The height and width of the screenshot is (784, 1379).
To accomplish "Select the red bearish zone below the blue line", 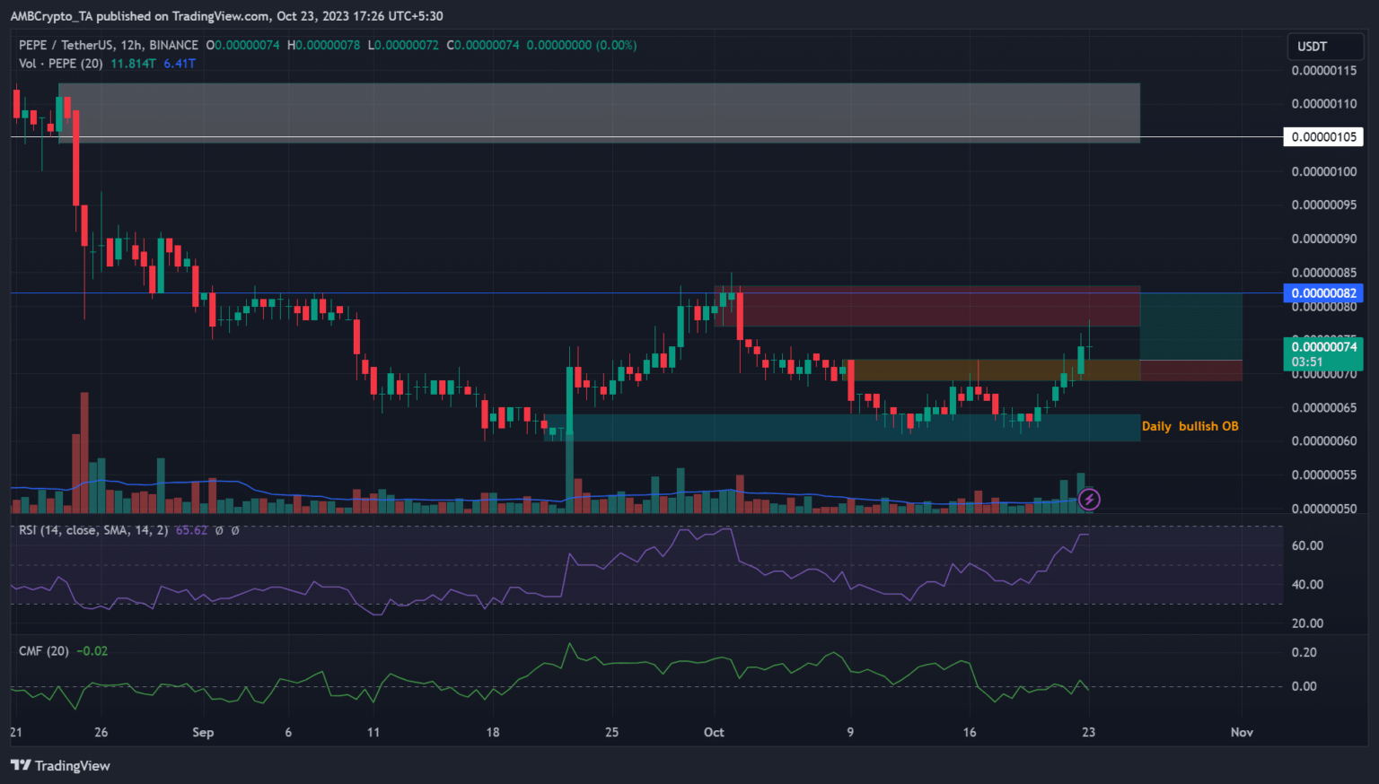I will [934, 308].
